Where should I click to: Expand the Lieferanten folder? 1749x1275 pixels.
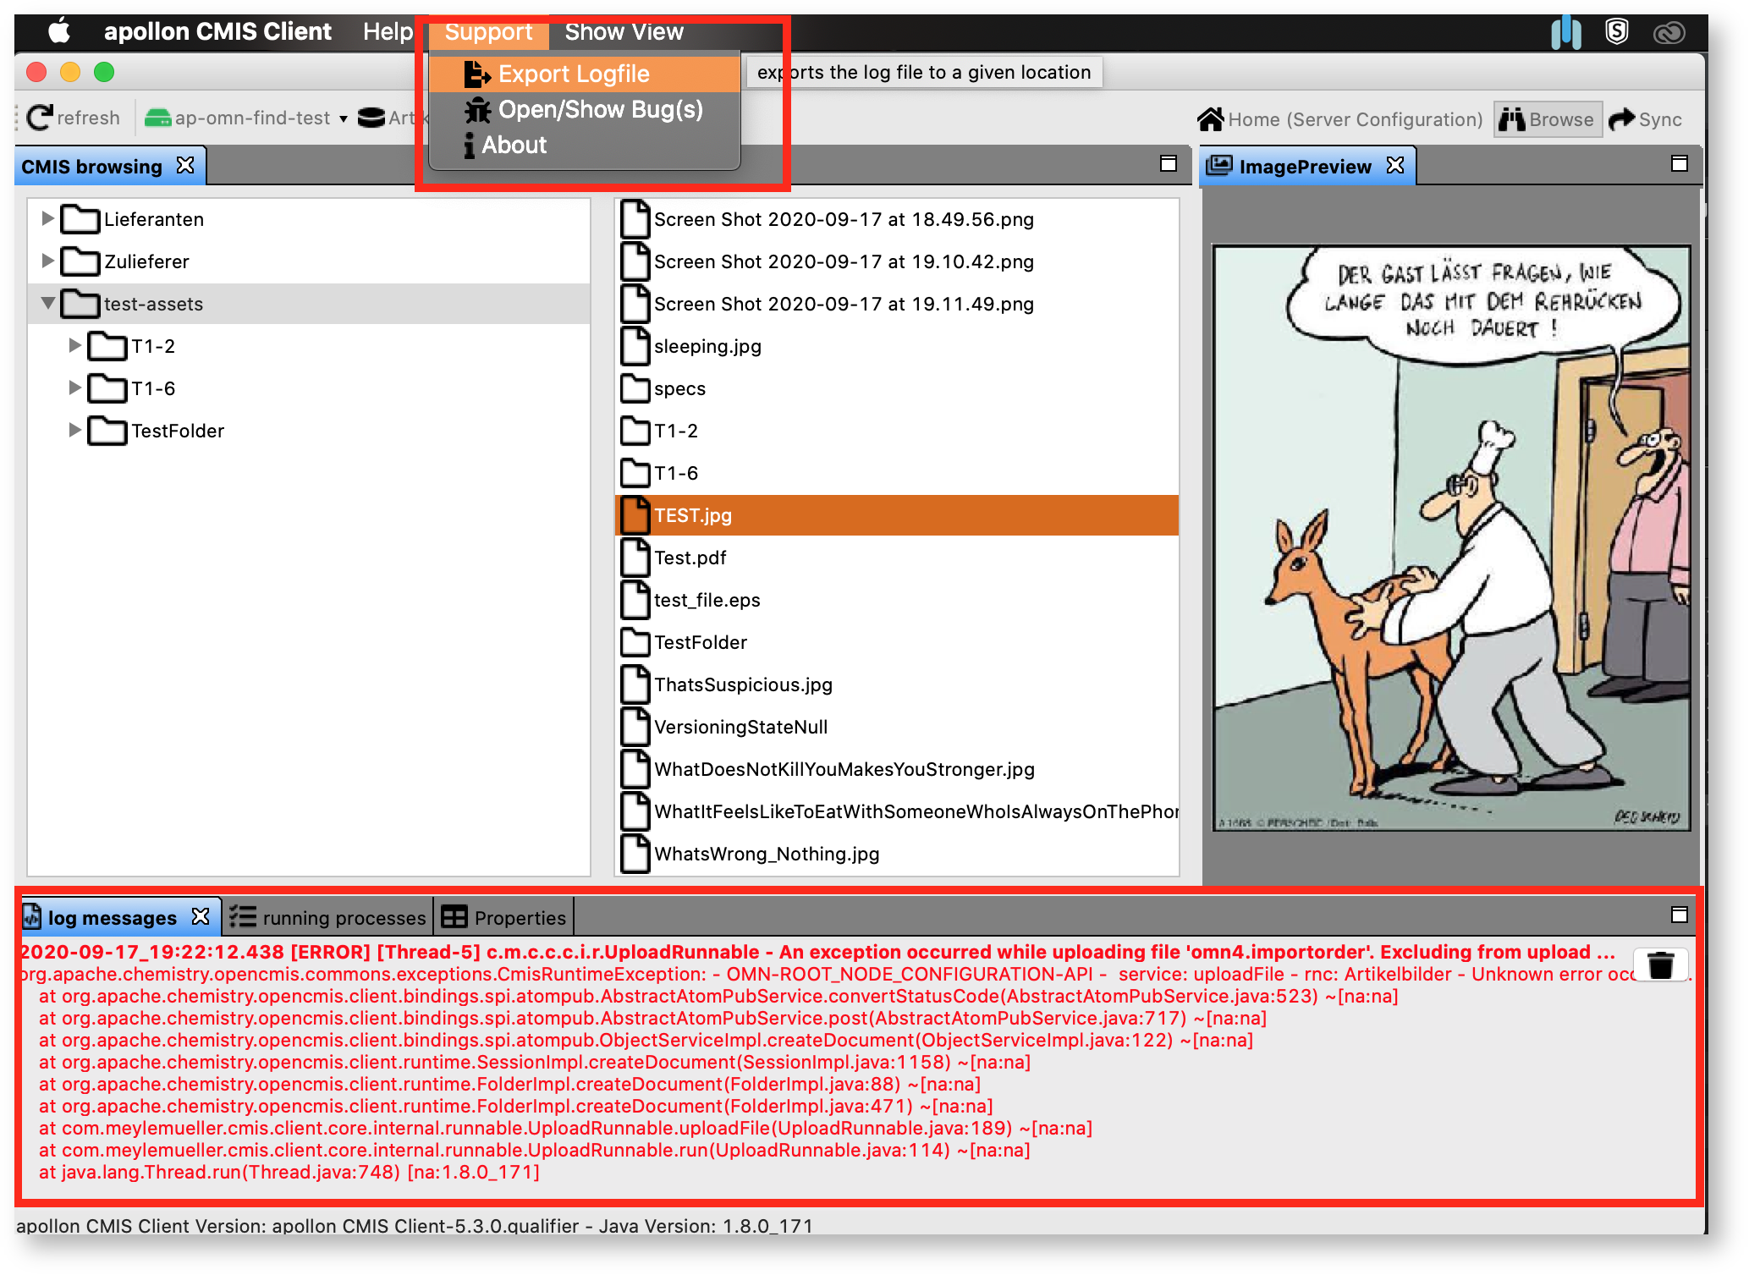click(47, 219)
